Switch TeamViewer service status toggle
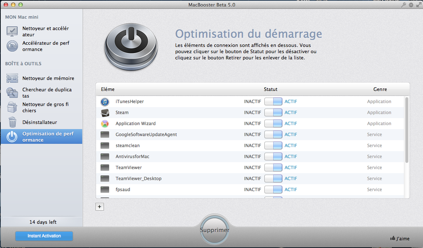Screen dimensions: 423x248 [273, 168]
